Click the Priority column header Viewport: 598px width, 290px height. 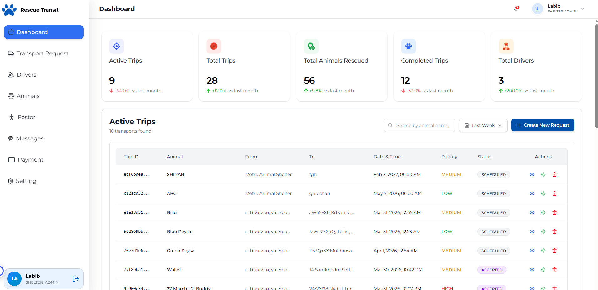tap(449, 157)
